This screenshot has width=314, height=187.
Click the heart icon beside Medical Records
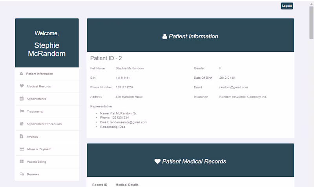tap(22, 86)
